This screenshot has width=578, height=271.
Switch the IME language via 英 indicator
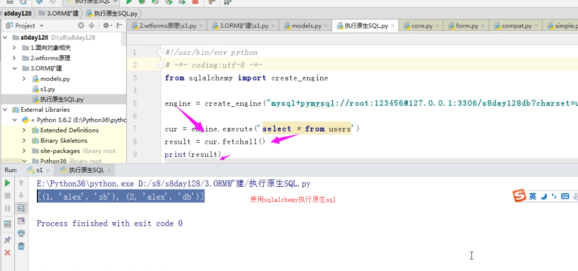point(532,196)
